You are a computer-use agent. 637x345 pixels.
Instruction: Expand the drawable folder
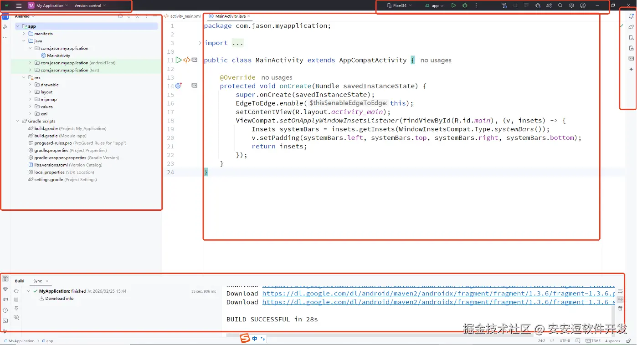point(30,85)
